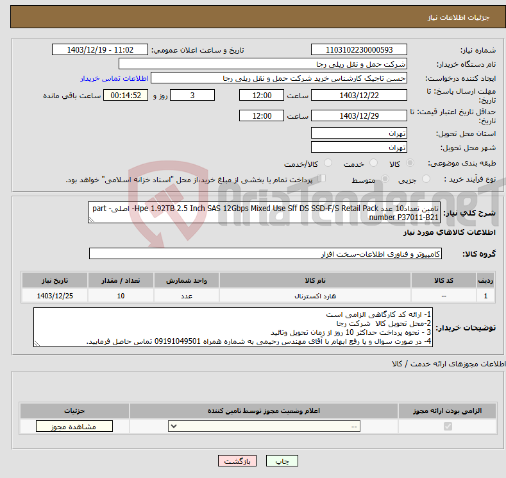Image resolution: width=506 pixels, height=478 pixels.
Task: Click the جزئیات column header
Action: click(74, 411)
